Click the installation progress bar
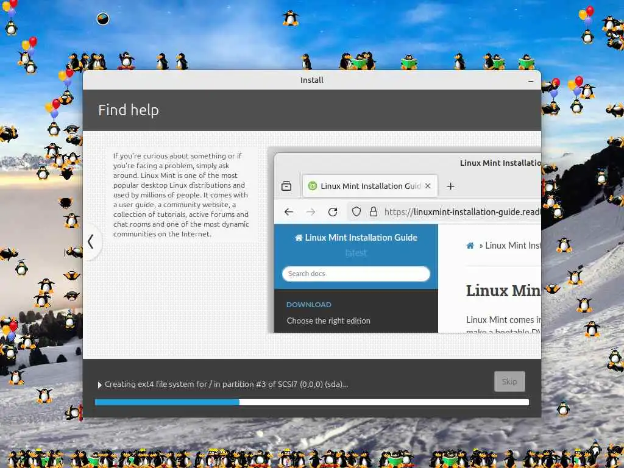Screen dimensions: 624x468 (x=312, y=402)
